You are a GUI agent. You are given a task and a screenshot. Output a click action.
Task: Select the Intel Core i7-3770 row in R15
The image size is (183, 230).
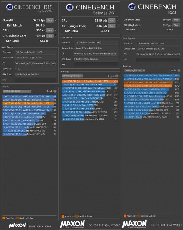(29, 120)
